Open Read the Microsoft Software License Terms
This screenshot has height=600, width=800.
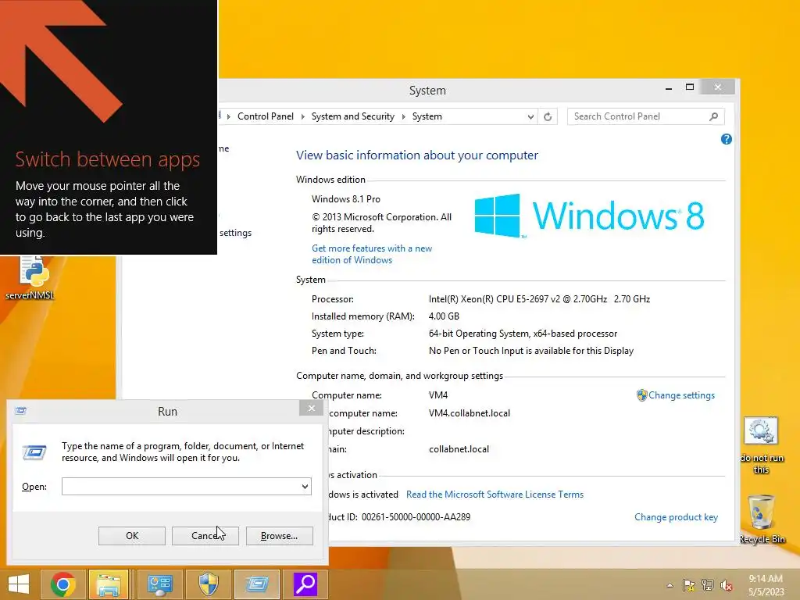tap(495, 495)
